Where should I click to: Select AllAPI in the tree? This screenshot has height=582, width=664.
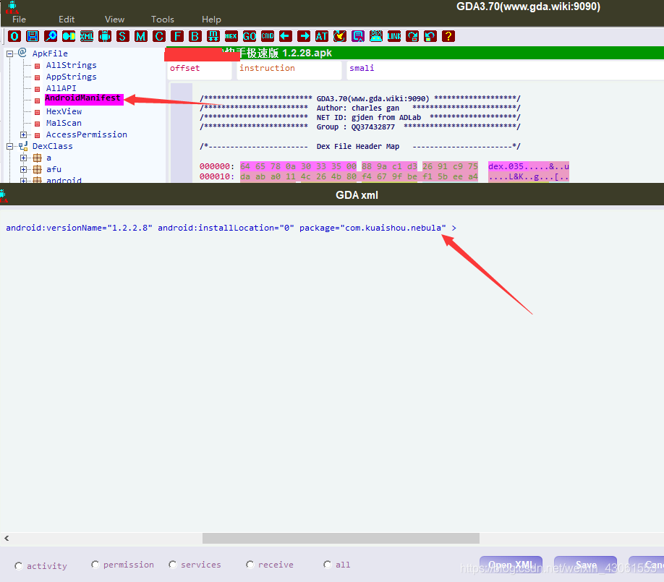[61, 88]
